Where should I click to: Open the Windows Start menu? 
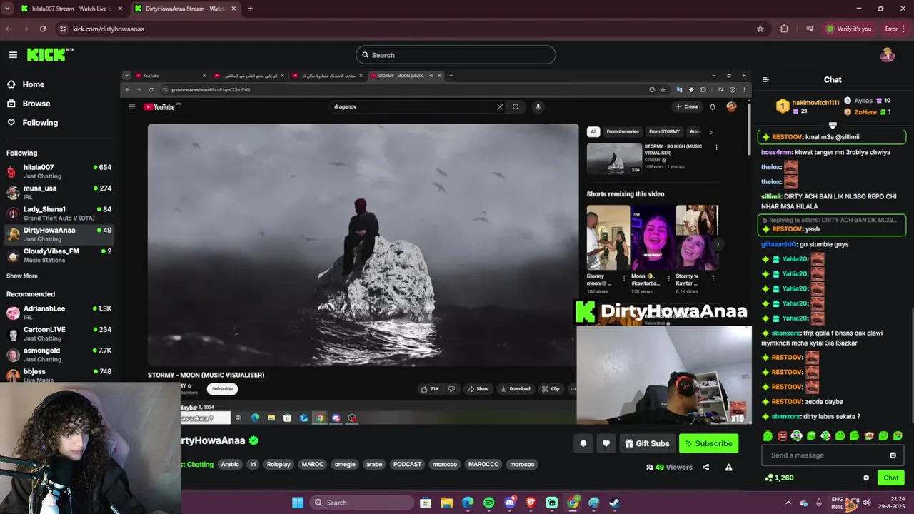[x=298, y=503]
